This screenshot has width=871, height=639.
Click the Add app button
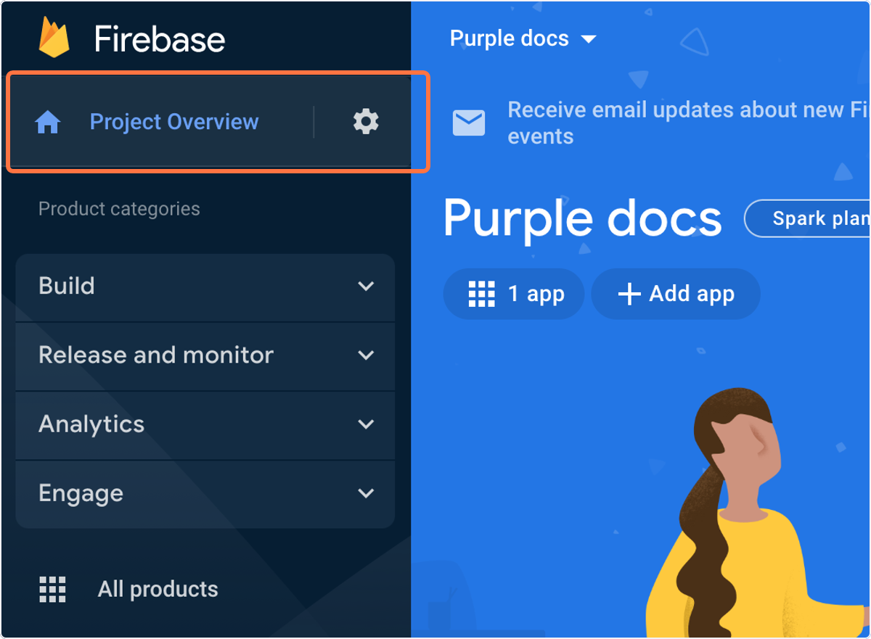point(676,294)
